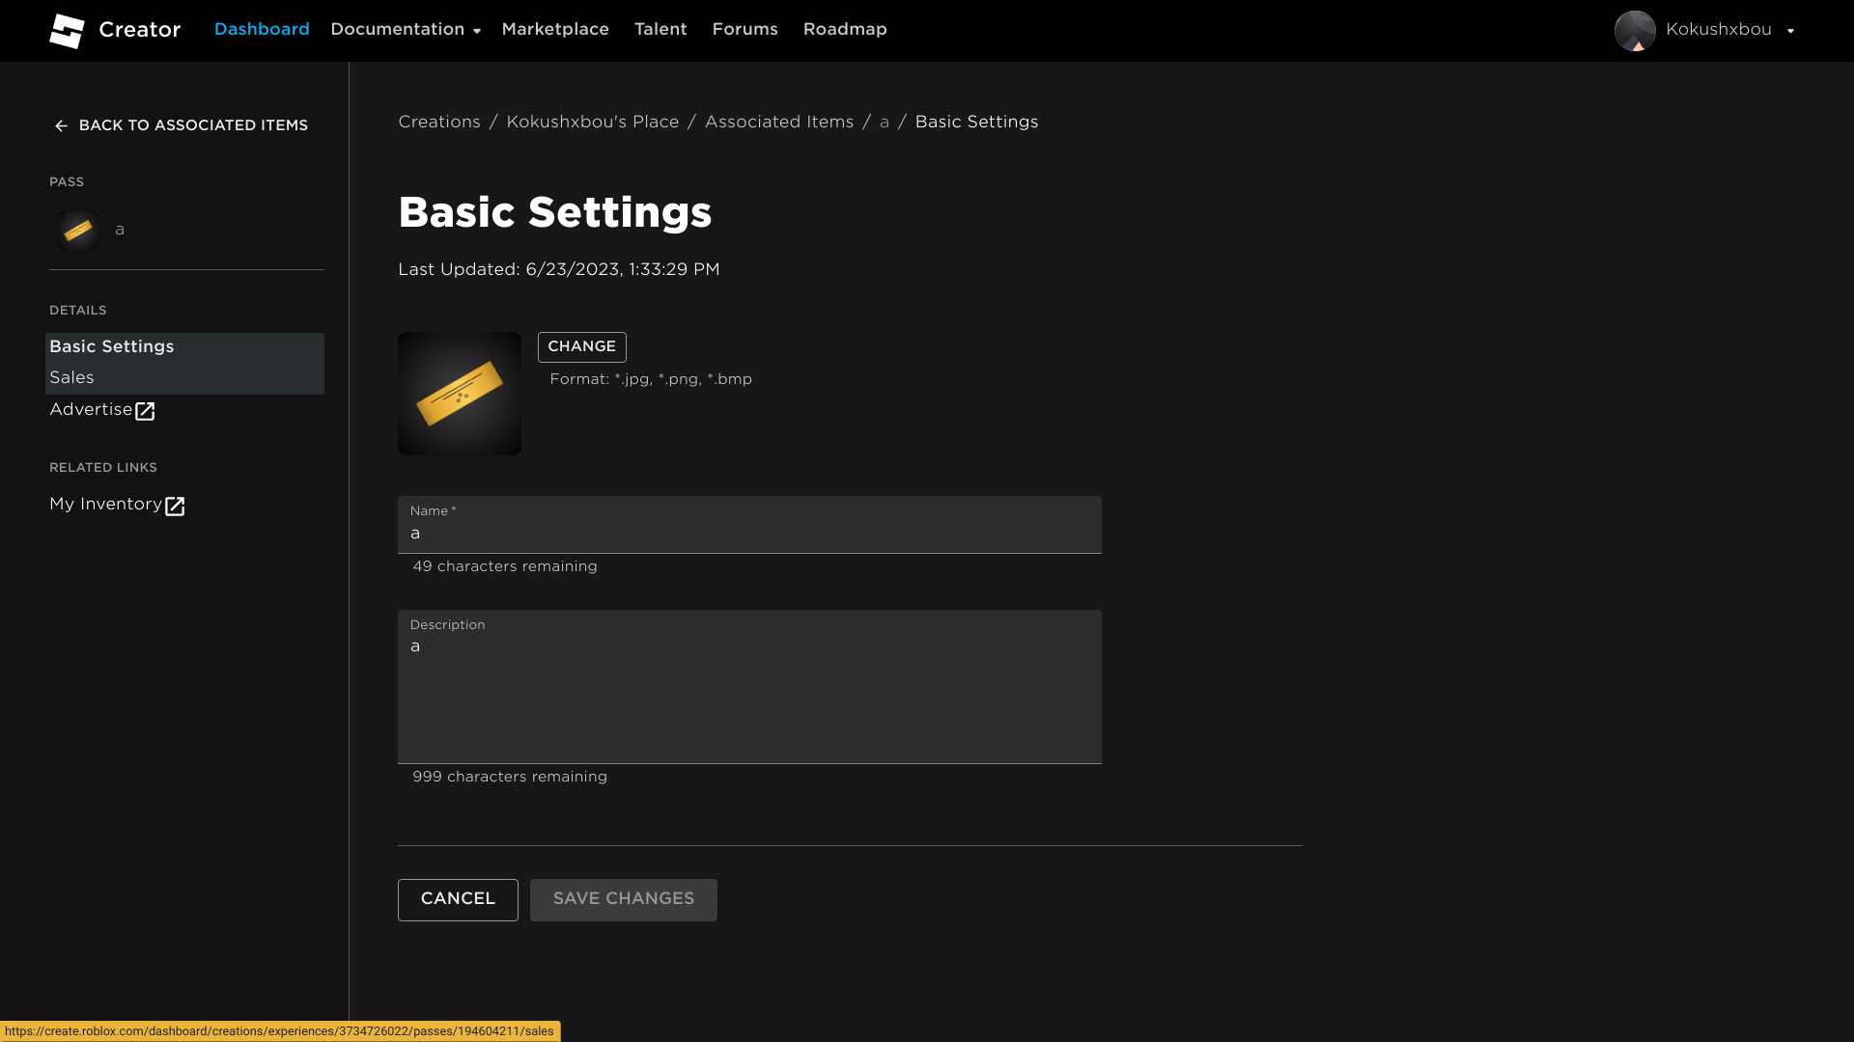Click the external link icon next to My Inventory
The height and width of the screenshot is (1042, 1854).
point(175,507)
